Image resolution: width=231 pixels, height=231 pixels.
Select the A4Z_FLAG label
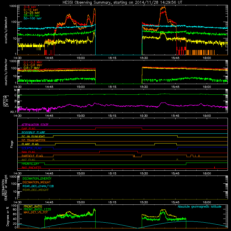click(28, 160)
